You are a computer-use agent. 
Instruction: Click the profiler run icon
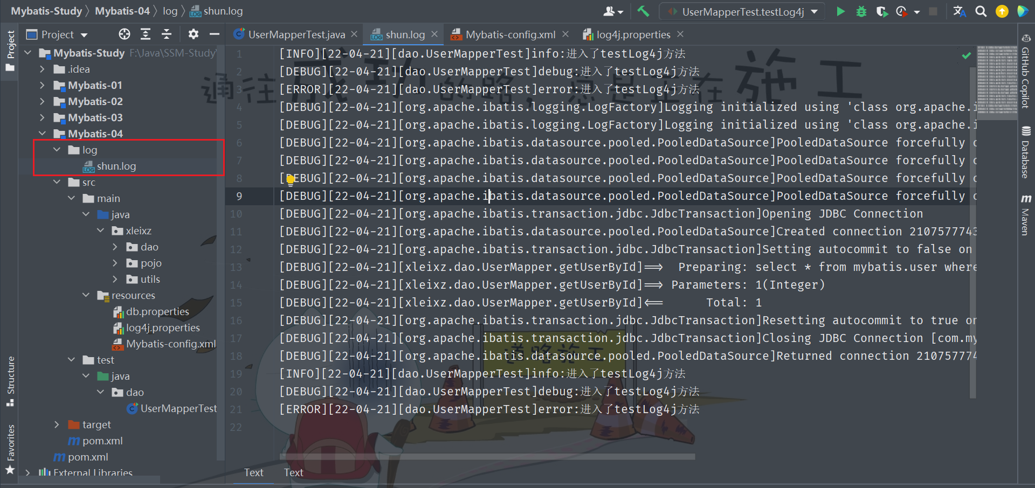click(x=902, y=11)
